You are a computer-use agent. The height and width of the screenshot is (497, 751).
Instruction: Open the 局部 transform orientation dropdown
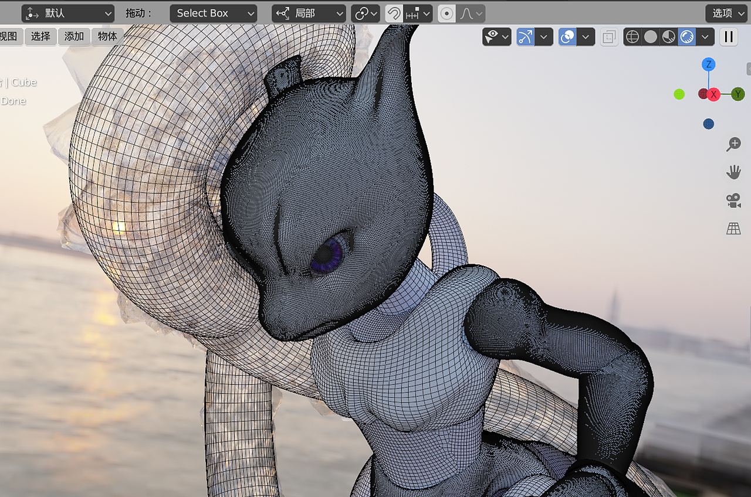tap(309, 13)
